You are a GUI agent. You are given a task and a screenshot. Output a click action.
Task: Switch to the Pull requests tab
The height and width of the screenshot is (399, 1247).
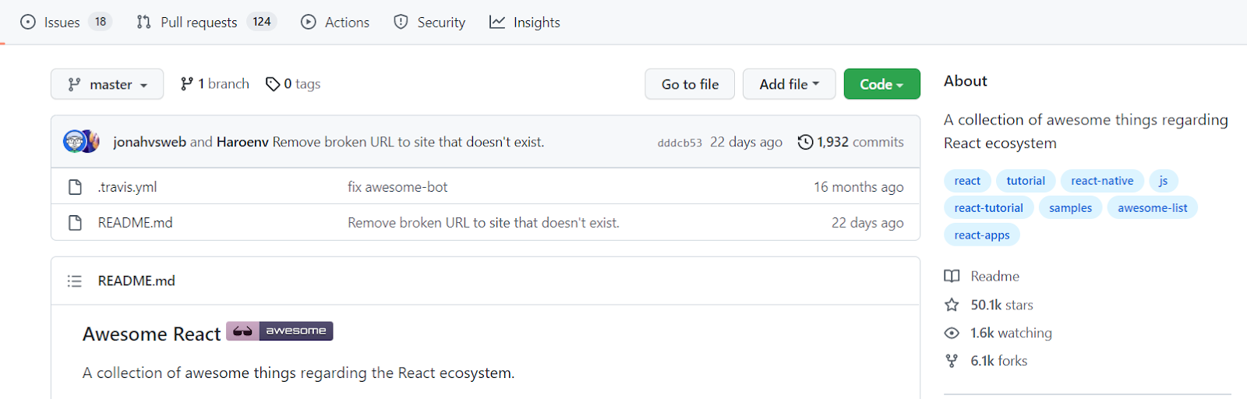tap(198, 23)
